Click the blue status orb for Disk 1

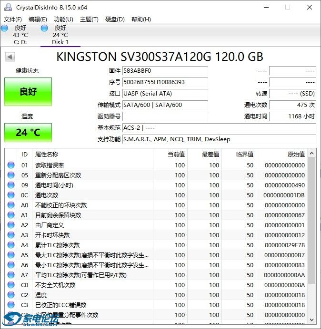44,28
